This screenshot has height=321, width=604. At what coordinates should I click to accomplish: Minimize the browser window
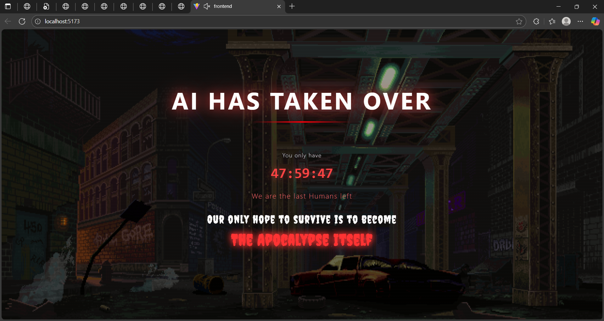pyautogui.click(x=559, y=6)
